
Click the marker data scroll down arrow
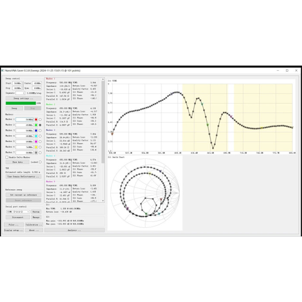[x=103, y=201]
